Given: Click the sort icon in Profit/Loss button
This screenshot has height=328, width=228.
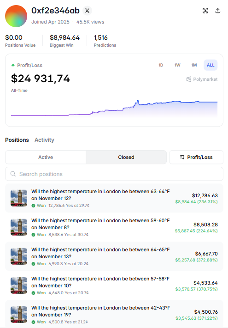Looking at the screenshot, I should click(x=182, y=157).
